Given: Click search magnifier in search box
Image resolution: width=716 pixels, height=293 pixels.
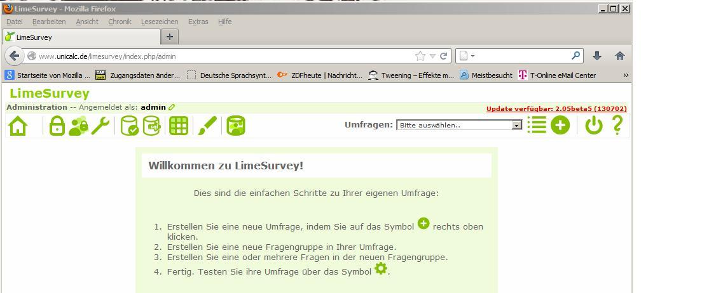Looking at the screenshot, I should [x=576, y=56].
